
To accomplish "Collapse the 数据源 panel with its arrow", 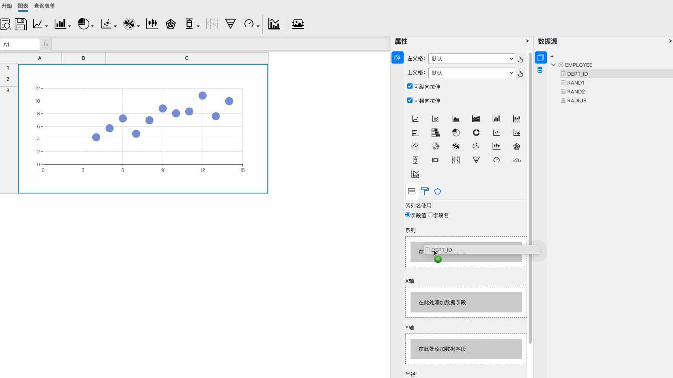I will [670, 41].
